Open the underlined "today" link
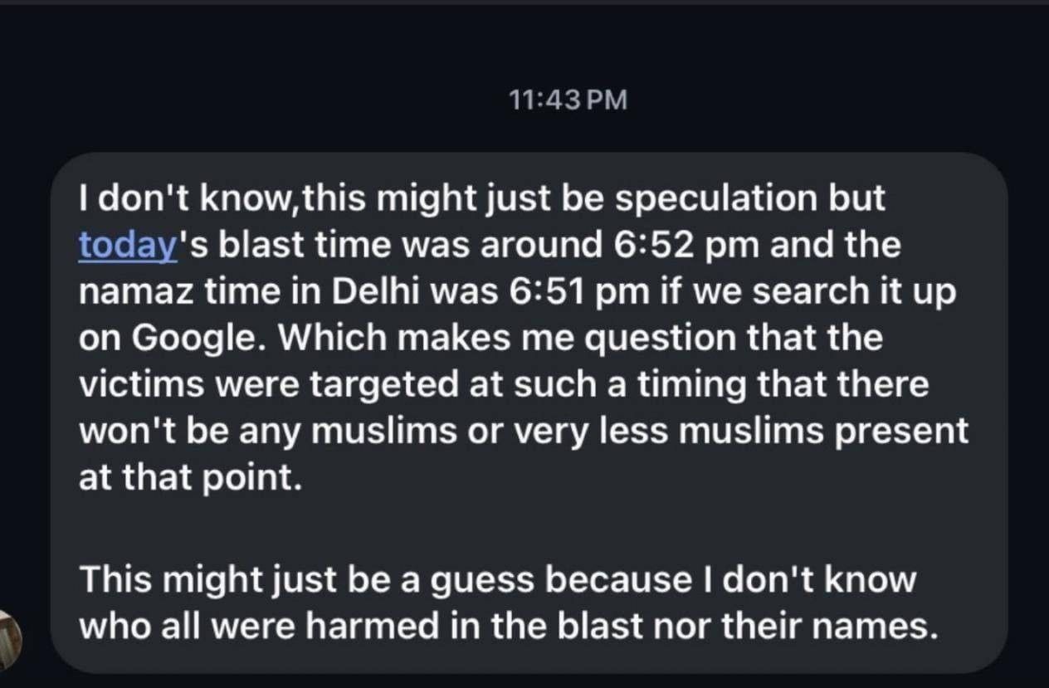1049x688 pixels. point(128,246)
